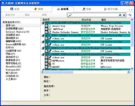The height and width of the screenshot is (106, 135).
Task: Click the horizontal scrollbar thumb
Action: [x=59, y=72]
